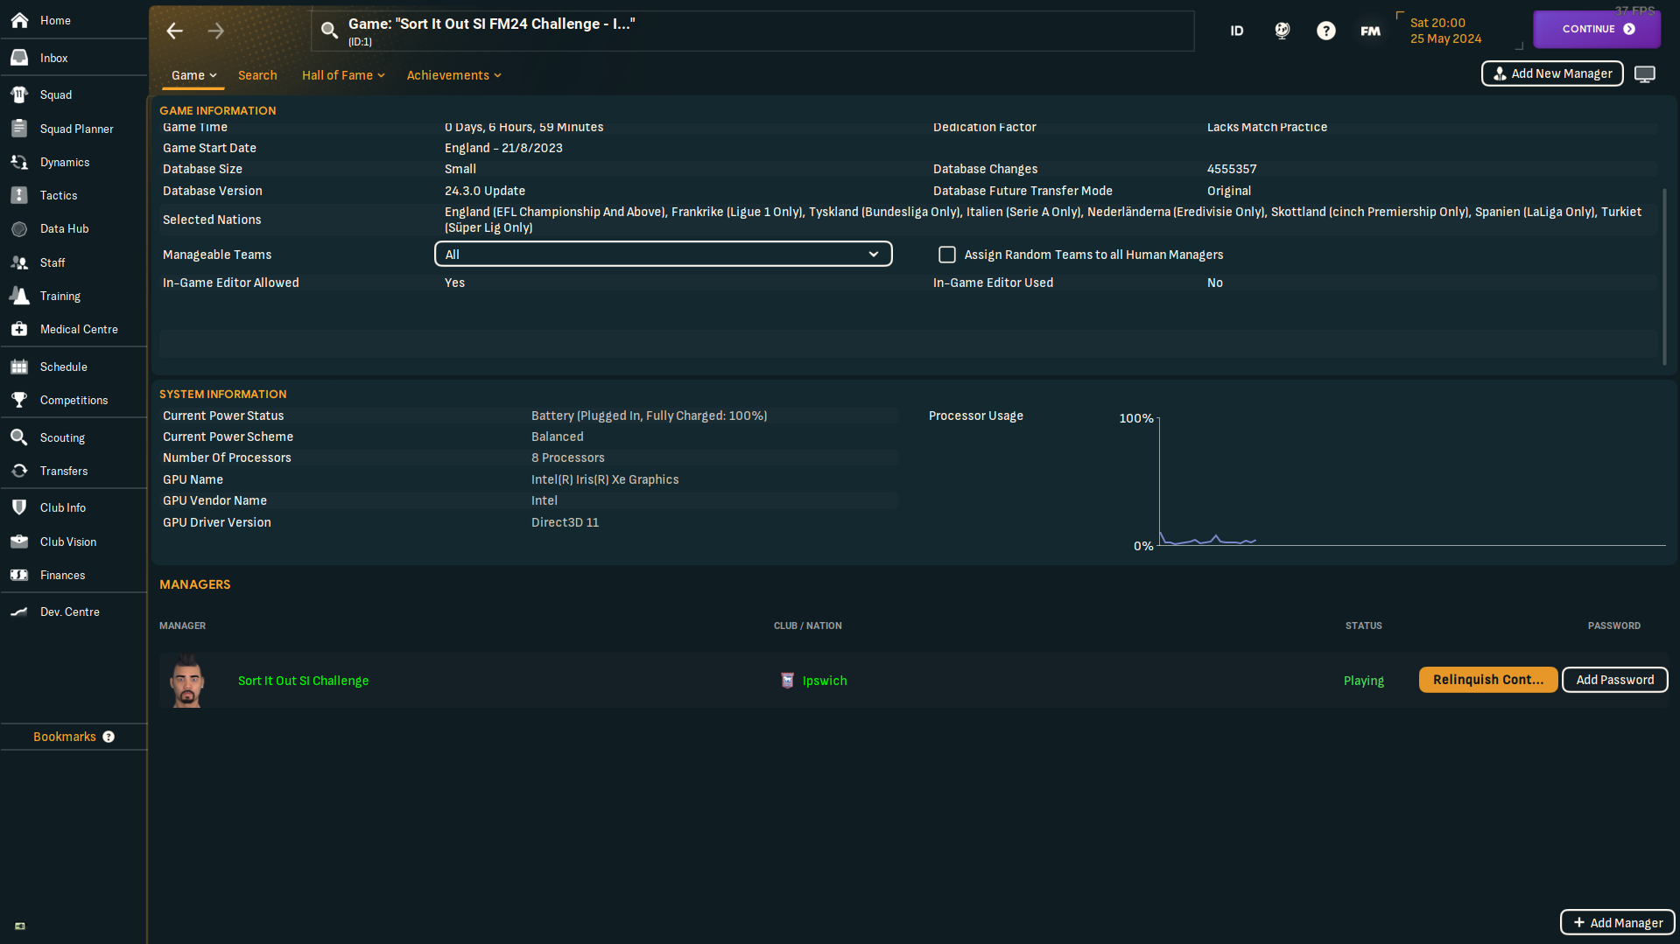This screenshot has height=944, width=1680.
Task: Open the Tactics board icon
Action: pyautogui.click(x=19, y=195)
